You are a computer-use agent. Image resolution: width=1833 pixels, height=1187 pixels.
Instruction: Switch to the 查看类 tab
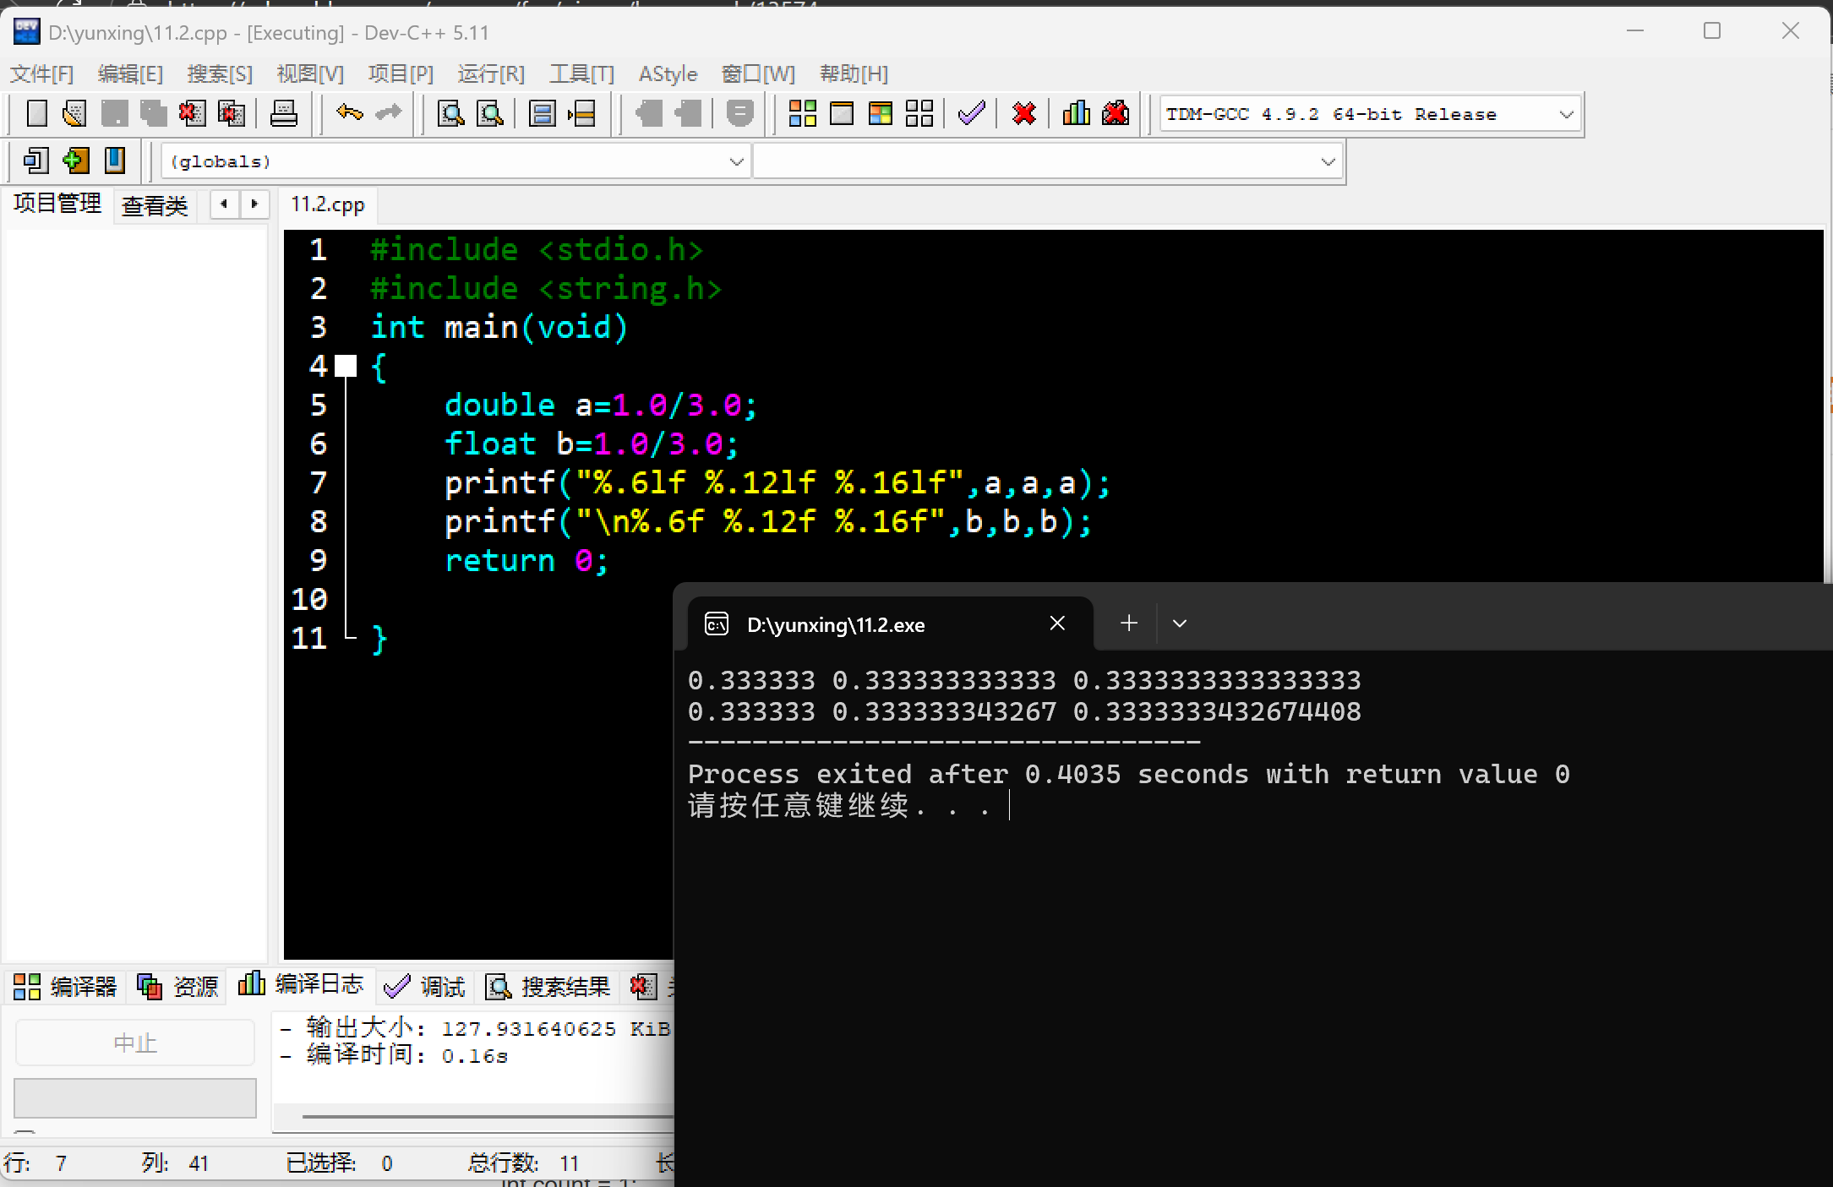(x=154, y=205)
